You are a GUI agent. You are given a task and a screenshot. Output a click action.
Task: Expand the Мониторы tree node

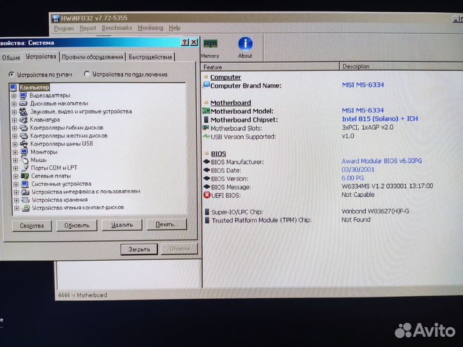pos(15,152)
